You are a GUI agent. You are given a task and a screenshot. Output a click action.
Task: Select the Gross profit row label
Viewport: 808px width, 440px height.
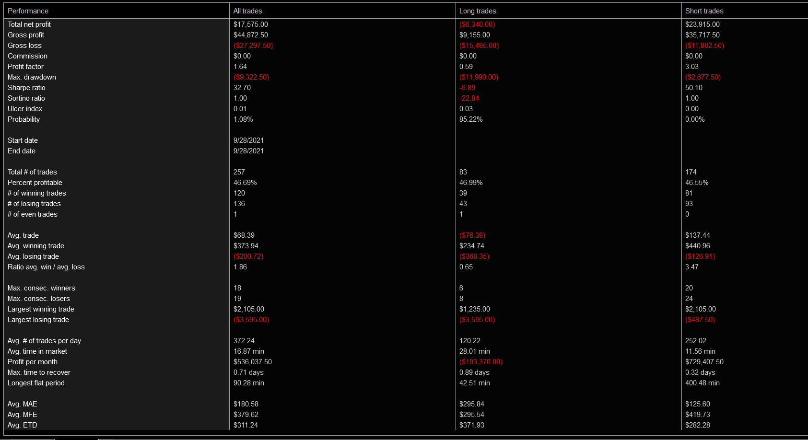26,35
